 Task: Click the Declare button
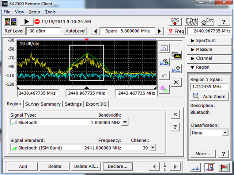click(118, 167)
